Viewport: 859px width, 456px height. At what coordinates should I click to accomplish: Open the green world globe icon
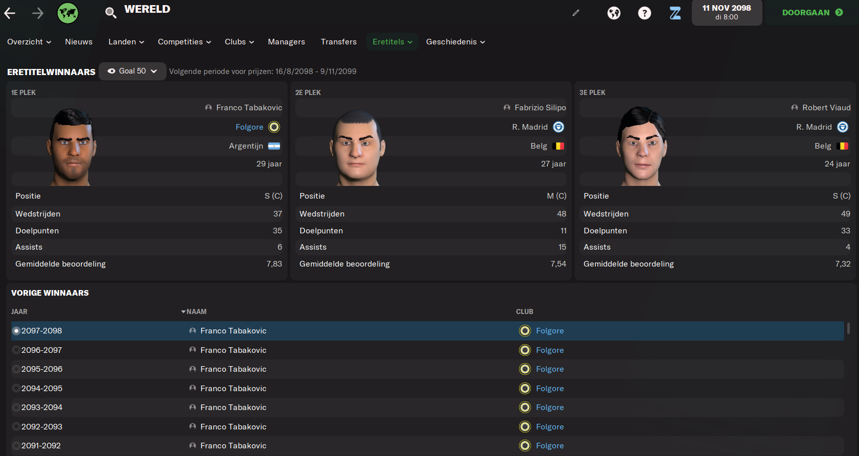tap(67, 13)
